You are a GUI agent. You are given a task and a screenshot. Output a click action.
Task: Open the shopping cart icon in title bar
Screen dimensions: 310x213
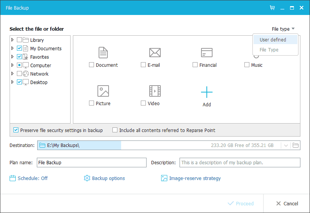point(272,8)
